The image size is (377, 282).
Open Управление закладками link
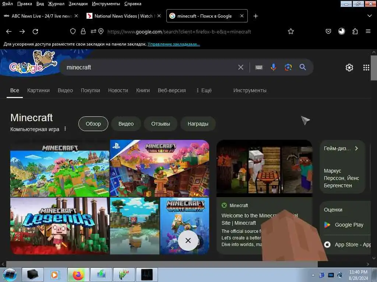[174, 44]
